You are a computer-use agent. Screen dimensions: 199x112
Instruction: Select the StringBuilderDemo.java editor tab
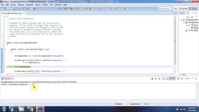coord(13,13)
